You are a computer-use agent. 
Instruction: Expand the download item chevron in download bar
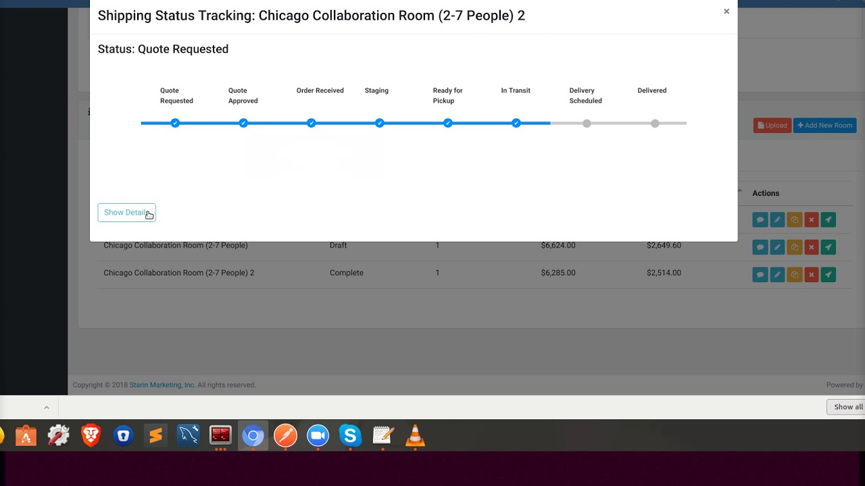(47, 407)
